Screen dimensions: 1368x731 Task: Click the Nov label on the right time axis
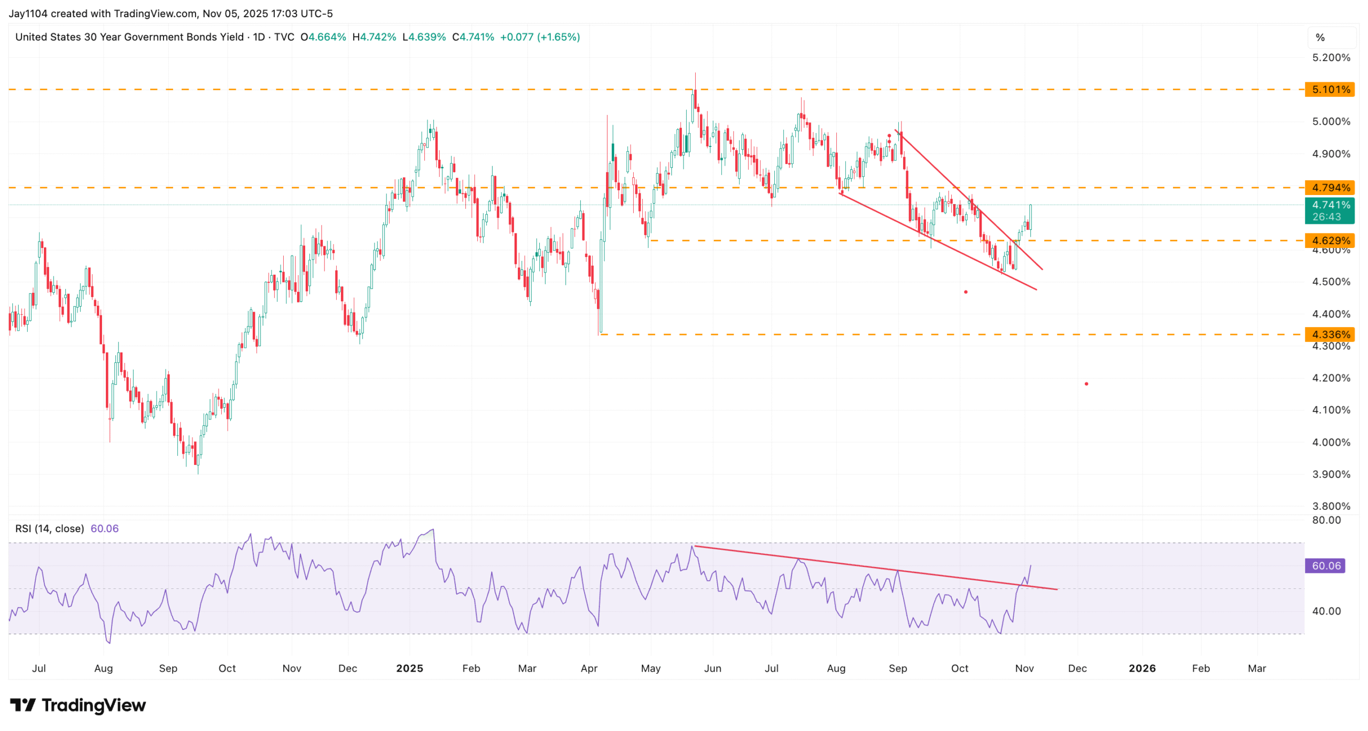[x=1024, y=668]
